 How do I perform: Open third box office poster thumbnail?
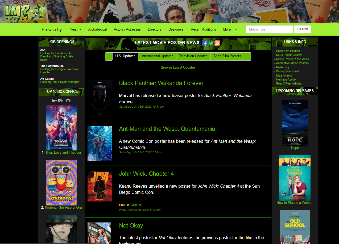tap(61, 229)
